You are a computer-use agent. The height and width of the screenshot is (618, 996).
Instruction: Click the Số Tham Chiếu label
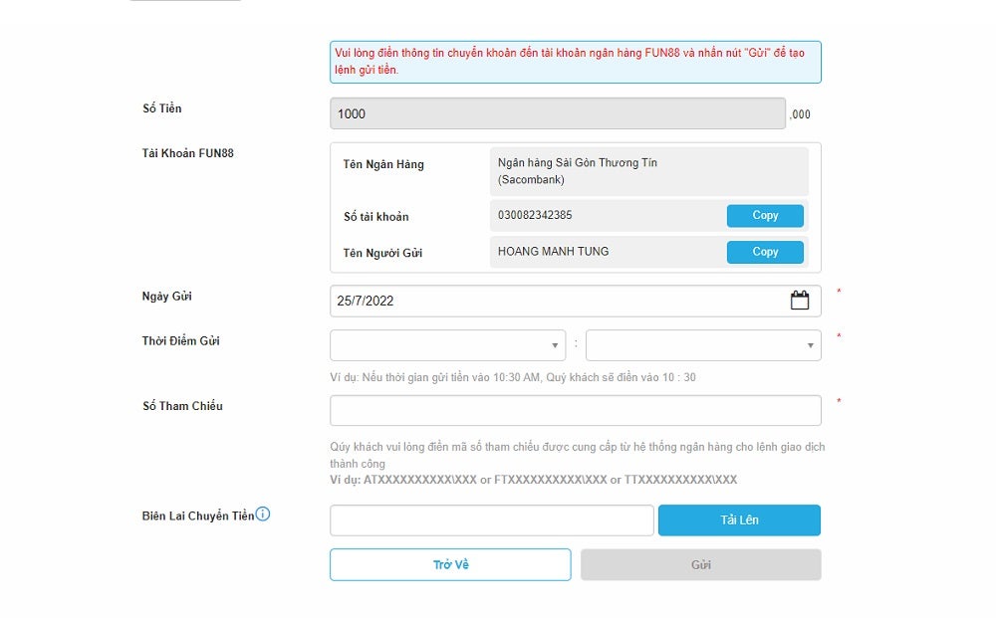(182, 406)
